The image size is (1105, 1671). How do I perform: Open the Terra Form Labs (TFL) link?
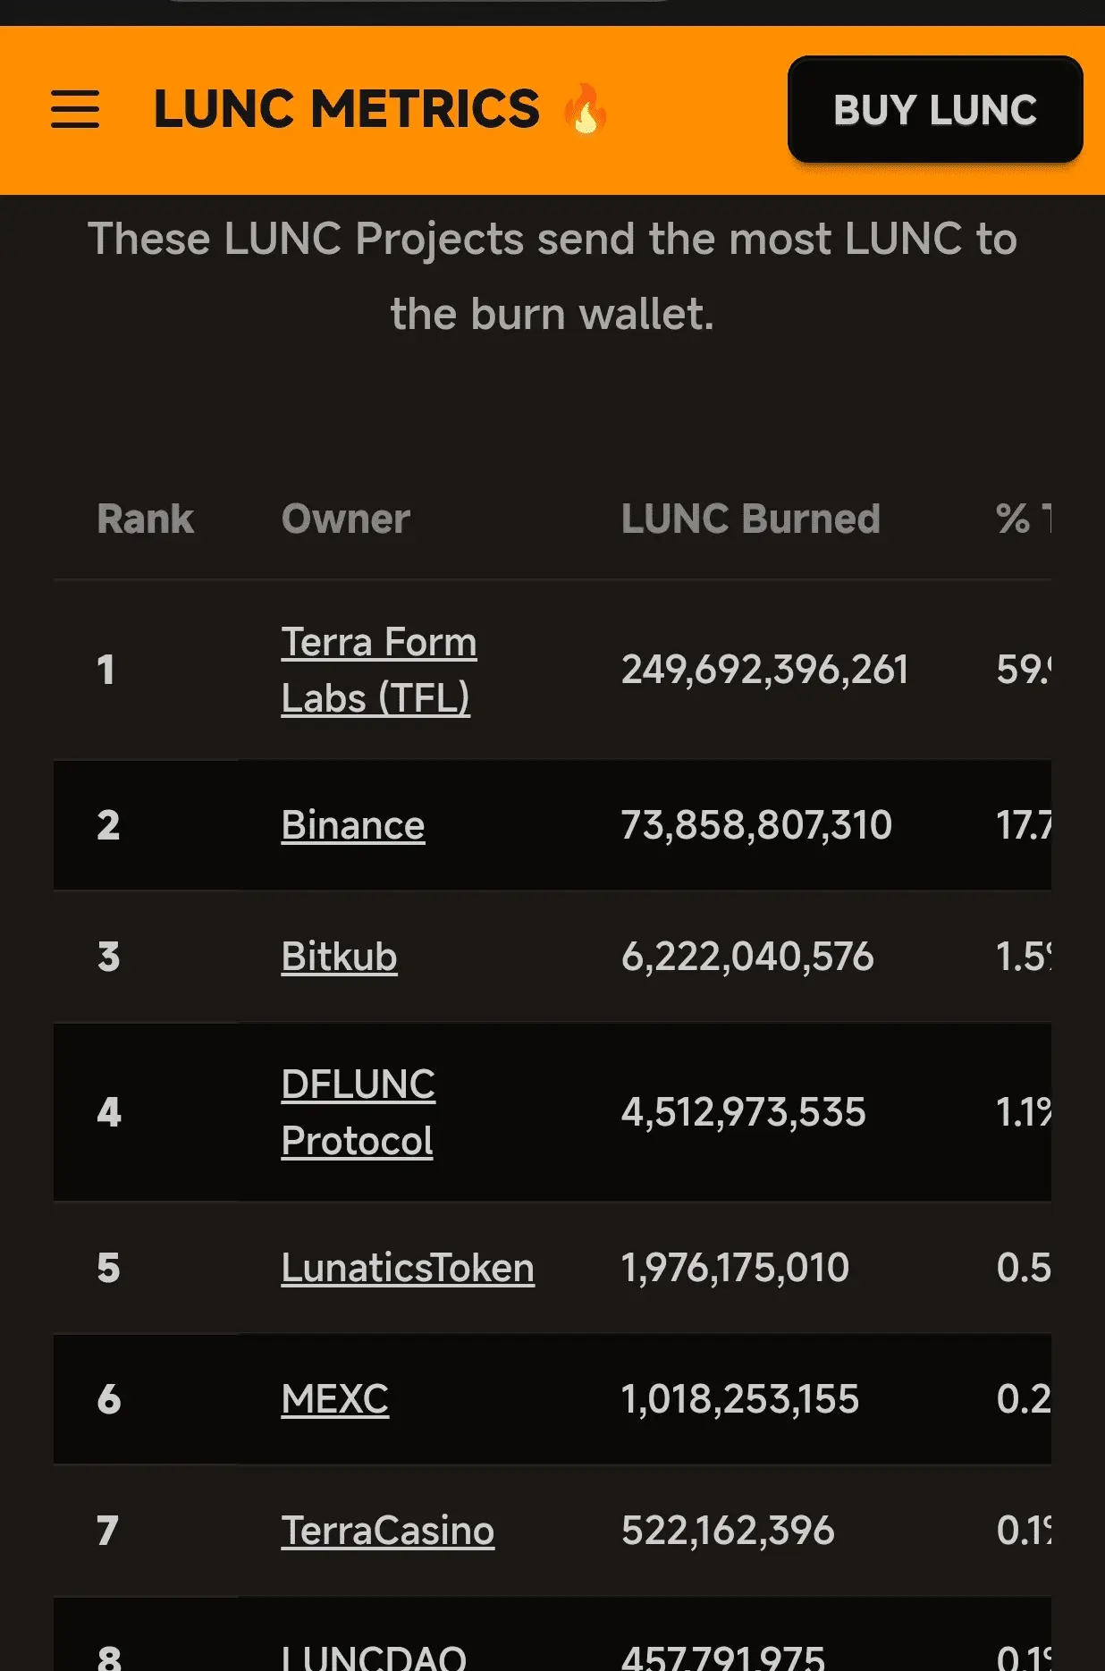pos(379,670)
